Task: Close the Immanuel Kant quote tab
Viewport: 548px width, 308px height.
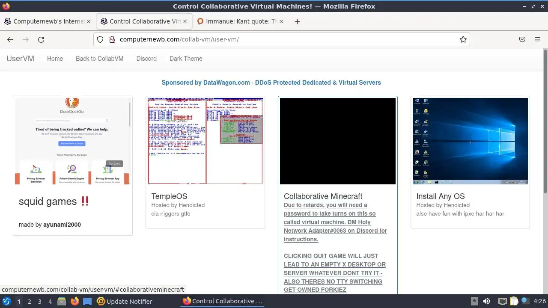Action: [281, 21]
